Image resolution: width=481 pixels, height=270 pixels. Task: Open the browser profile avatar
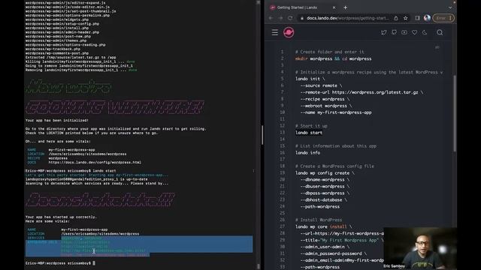click(427, 18)
